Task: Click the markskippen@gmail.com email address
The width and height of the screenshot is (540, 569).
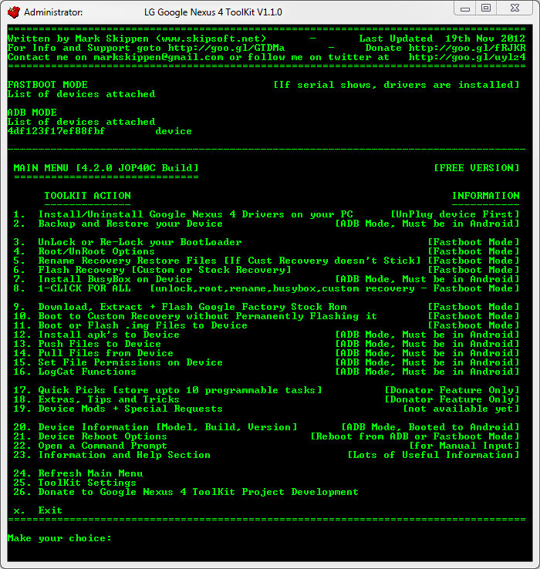Action: click(160, 57)
